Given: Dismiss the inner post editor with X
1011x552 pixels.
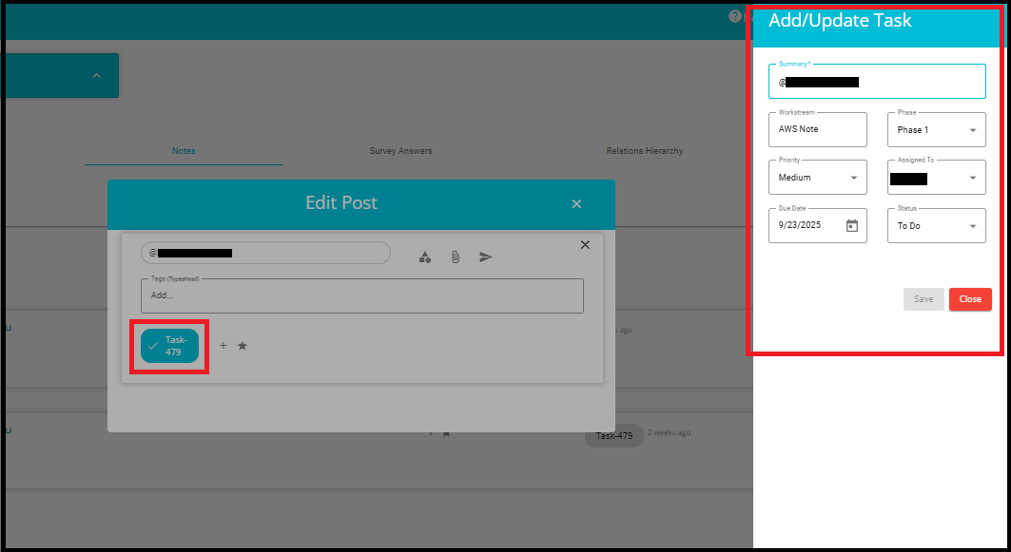Looking at the screenshot, I should click(x=585, y=245).
